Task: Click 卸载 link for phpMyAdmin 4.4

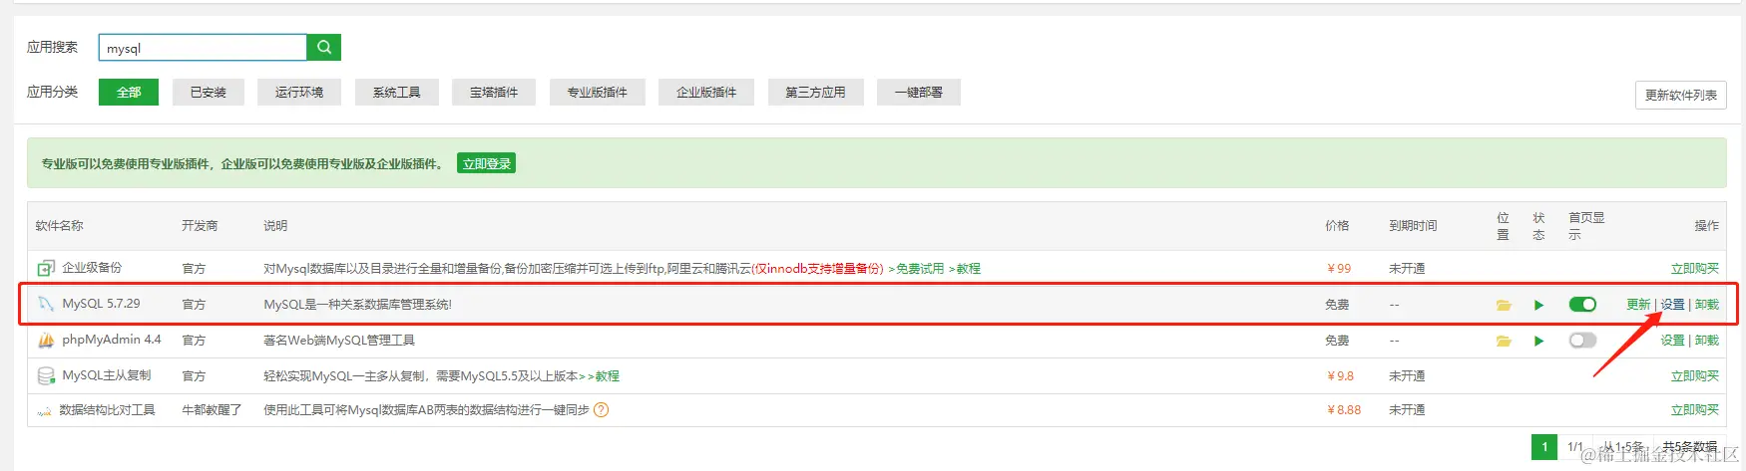Action: [1707, 341]
